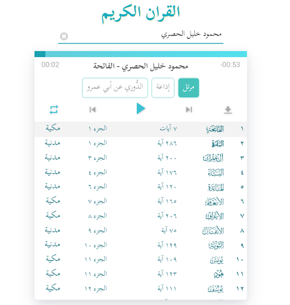This screenshot has width=290, height=305.
Task: Clear the reciter search field with X icon
Action: (x=64, y=36)
